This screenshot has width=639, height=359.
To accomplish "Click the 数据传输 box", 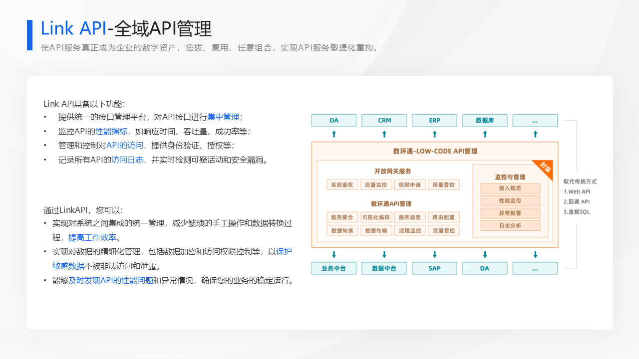I will click(376, 231).
